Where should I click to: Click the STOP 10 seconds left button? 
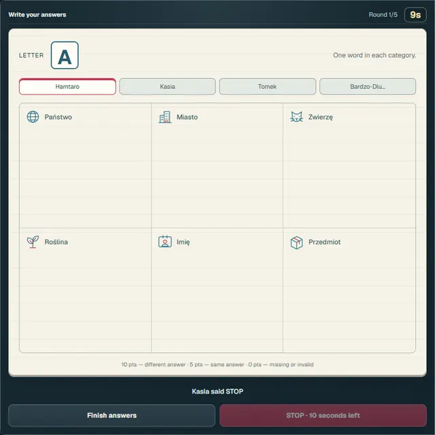click(324, 415)
